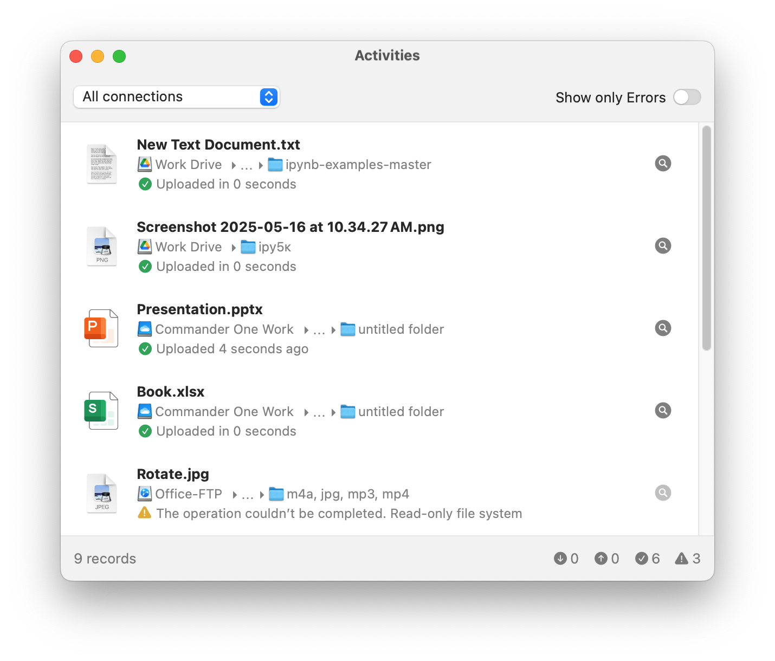The width and height of the screenshot is (775, 661).
Task: Expand the path ellipsis in New Text Document row
Action: click(x=247, y=166)
